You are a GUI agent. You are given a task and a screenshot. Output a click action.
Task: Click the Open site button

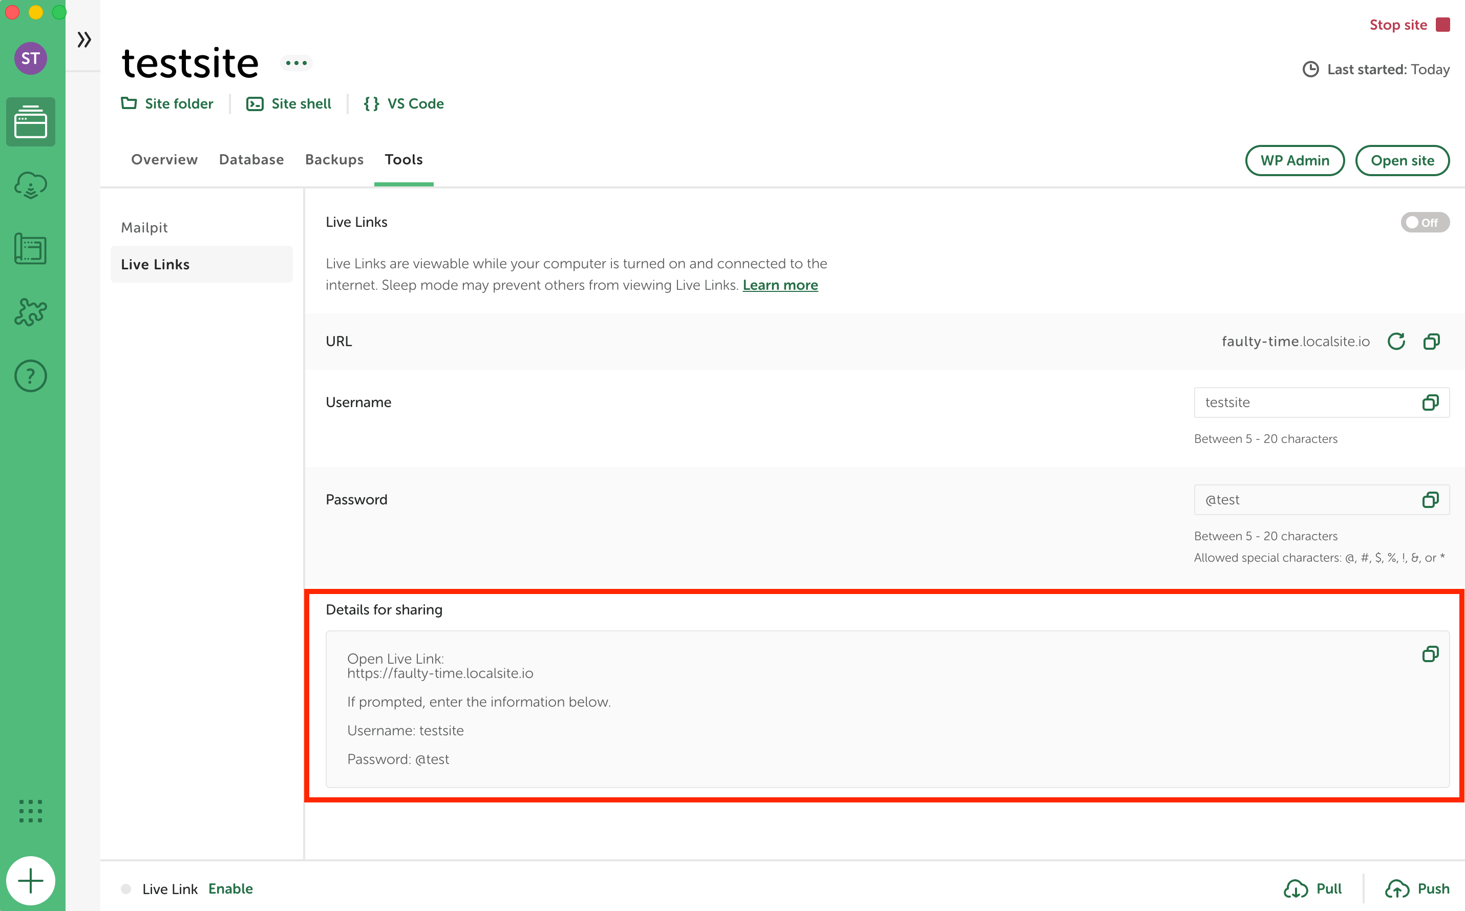[x=1403, y=160]
